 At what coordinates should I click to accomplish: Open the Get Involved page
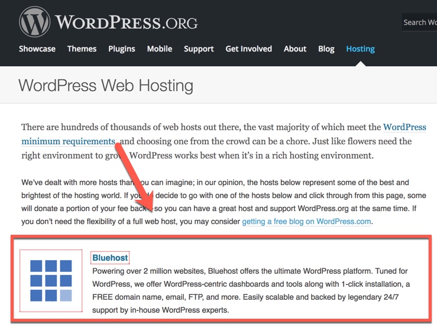[248, 49]
